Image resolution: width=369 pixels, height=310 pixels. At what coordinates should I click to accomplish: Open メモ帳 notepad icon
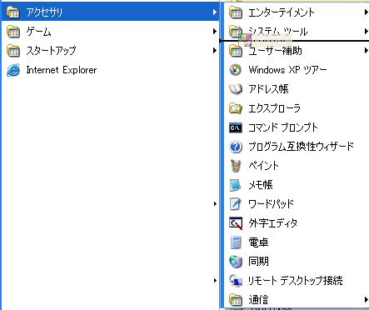(236, 185)
